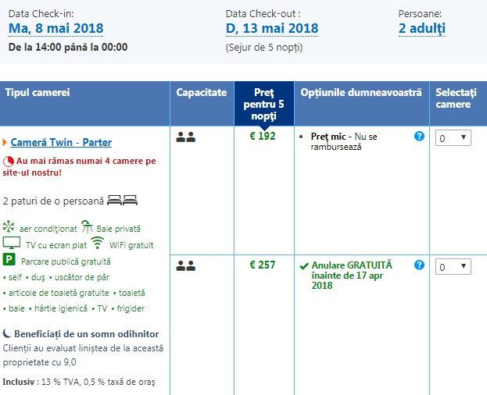Open help icon for the free cancellation option
Image resolution: width=487 pixels, height=395 pixels.
(420, 265)
